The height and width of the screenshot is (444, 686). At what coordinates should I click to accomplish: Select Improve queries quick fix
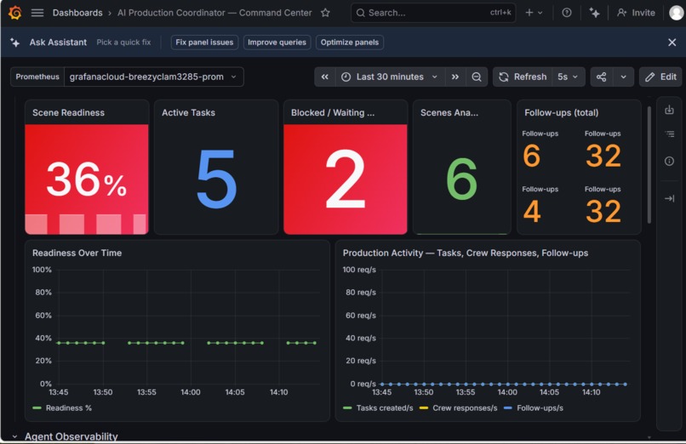277,43
